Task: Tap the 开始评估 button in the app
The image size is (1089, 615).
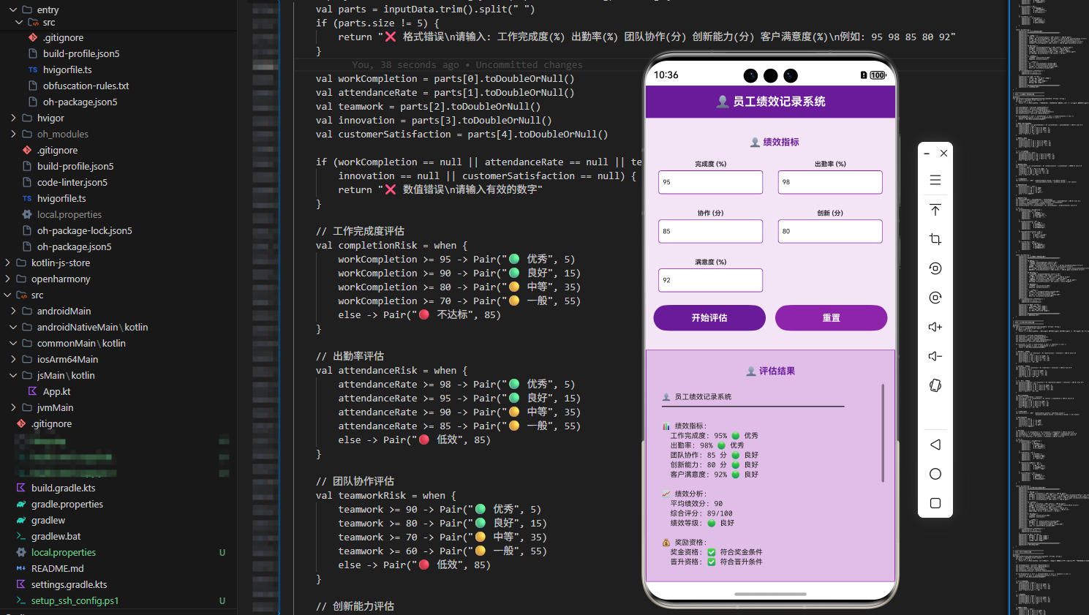Action: 709,318
